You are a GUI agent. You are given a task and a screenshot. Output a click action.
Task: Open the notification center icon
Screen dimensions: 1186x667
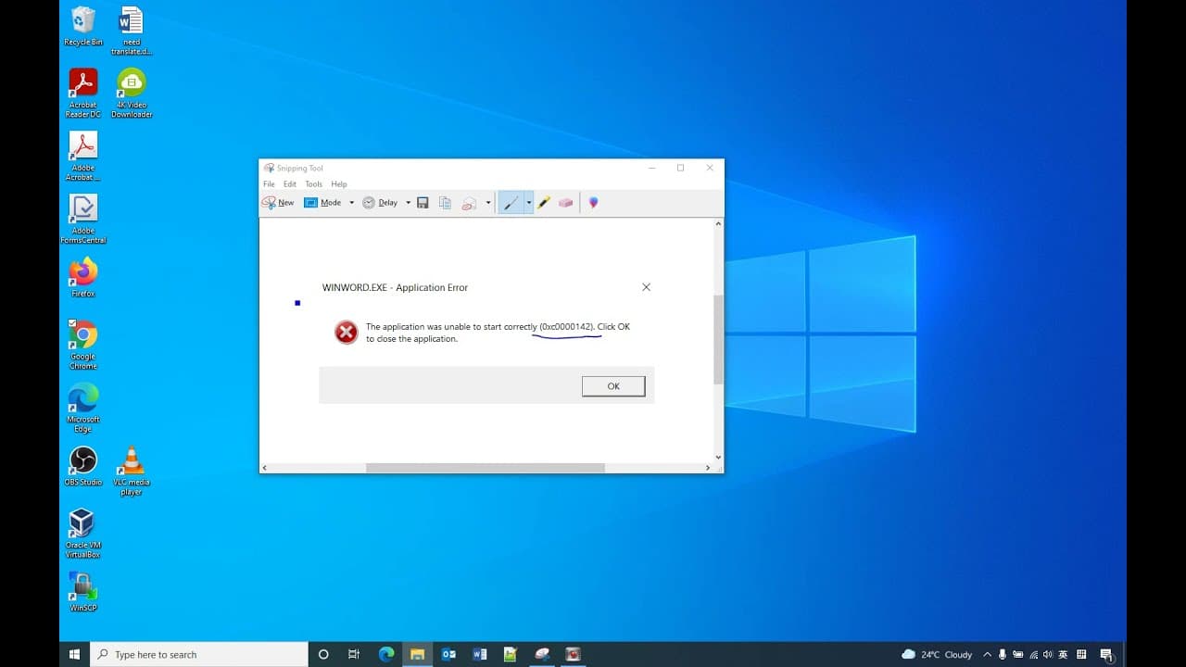click(1108, 655)
